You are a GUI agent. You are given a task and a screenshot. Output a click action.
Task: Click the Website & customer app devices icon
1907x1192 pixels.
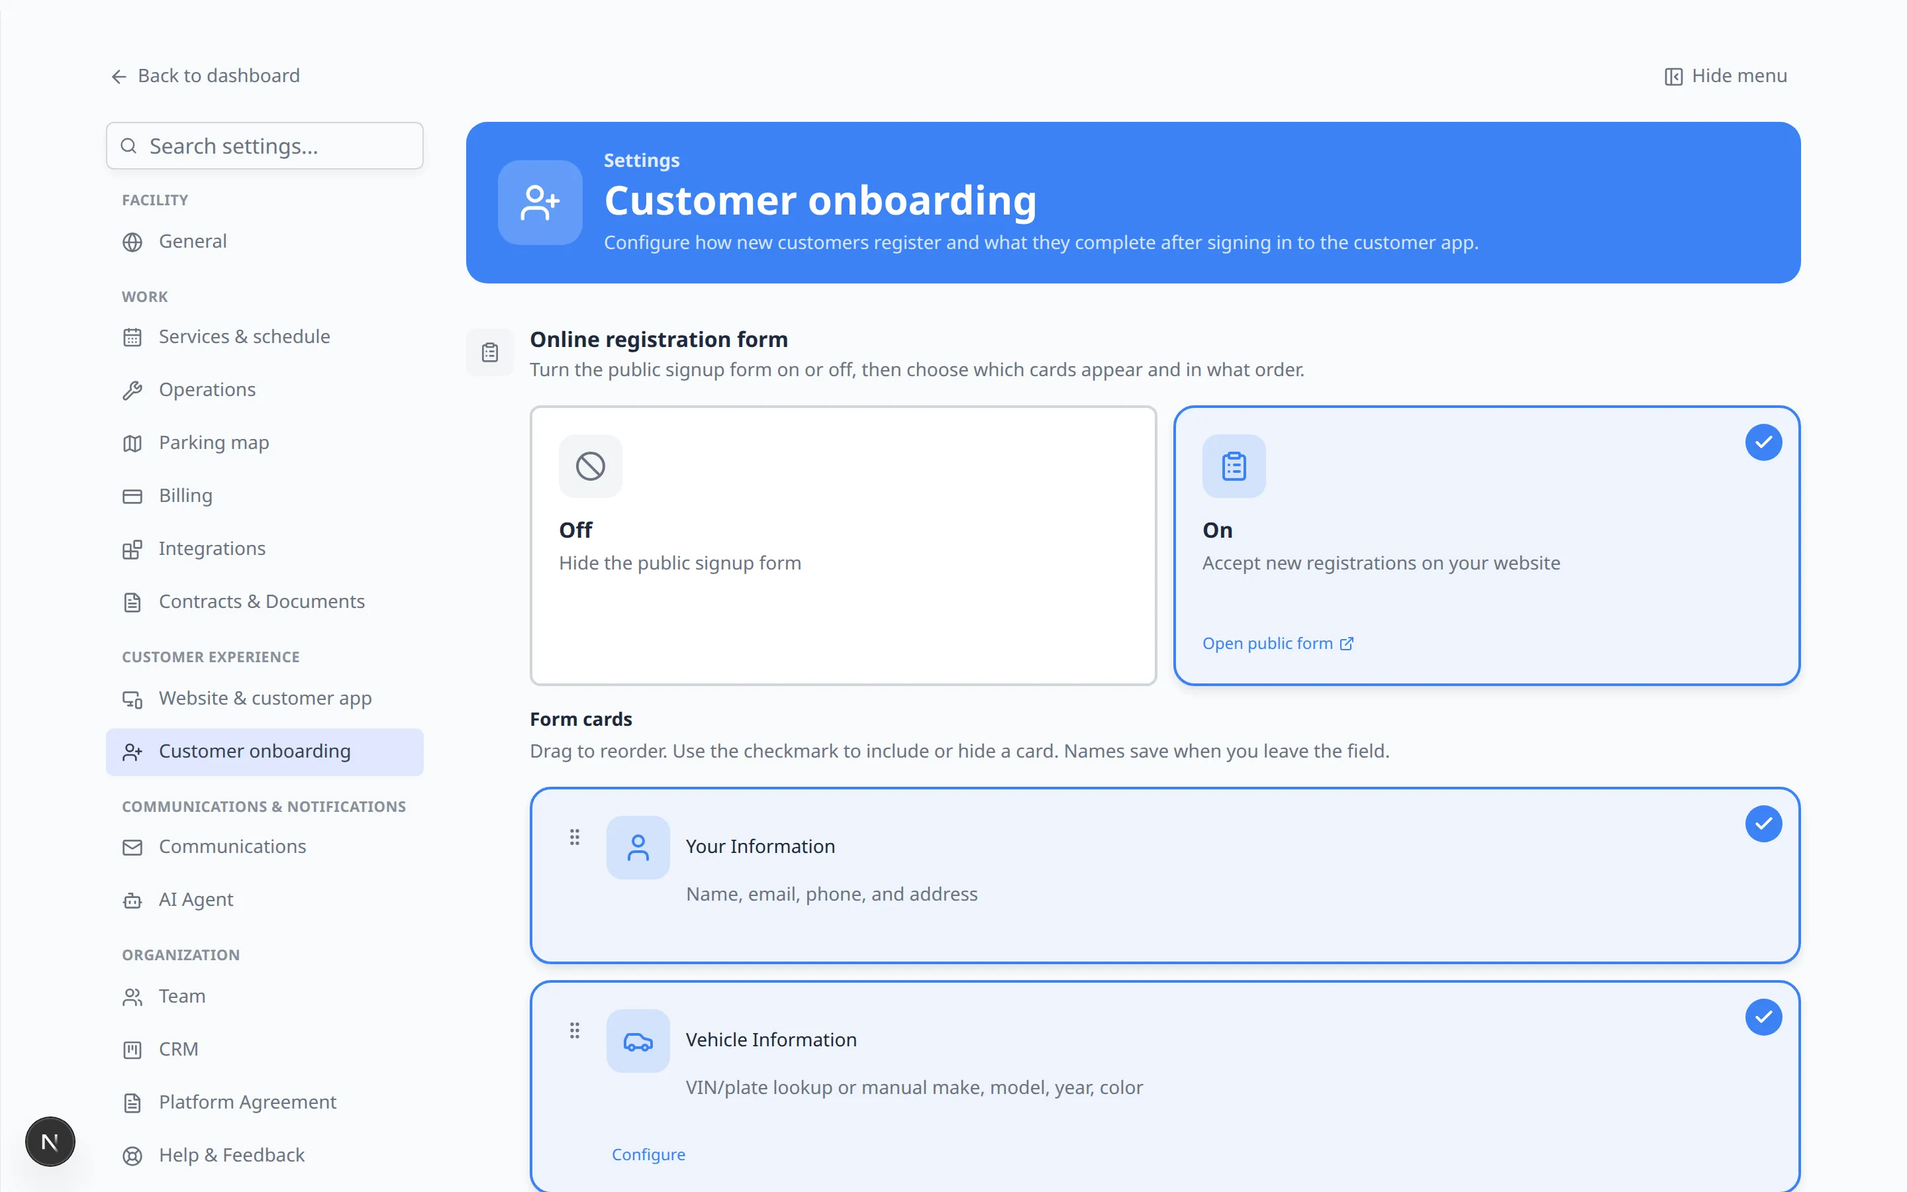click(132, 699)
